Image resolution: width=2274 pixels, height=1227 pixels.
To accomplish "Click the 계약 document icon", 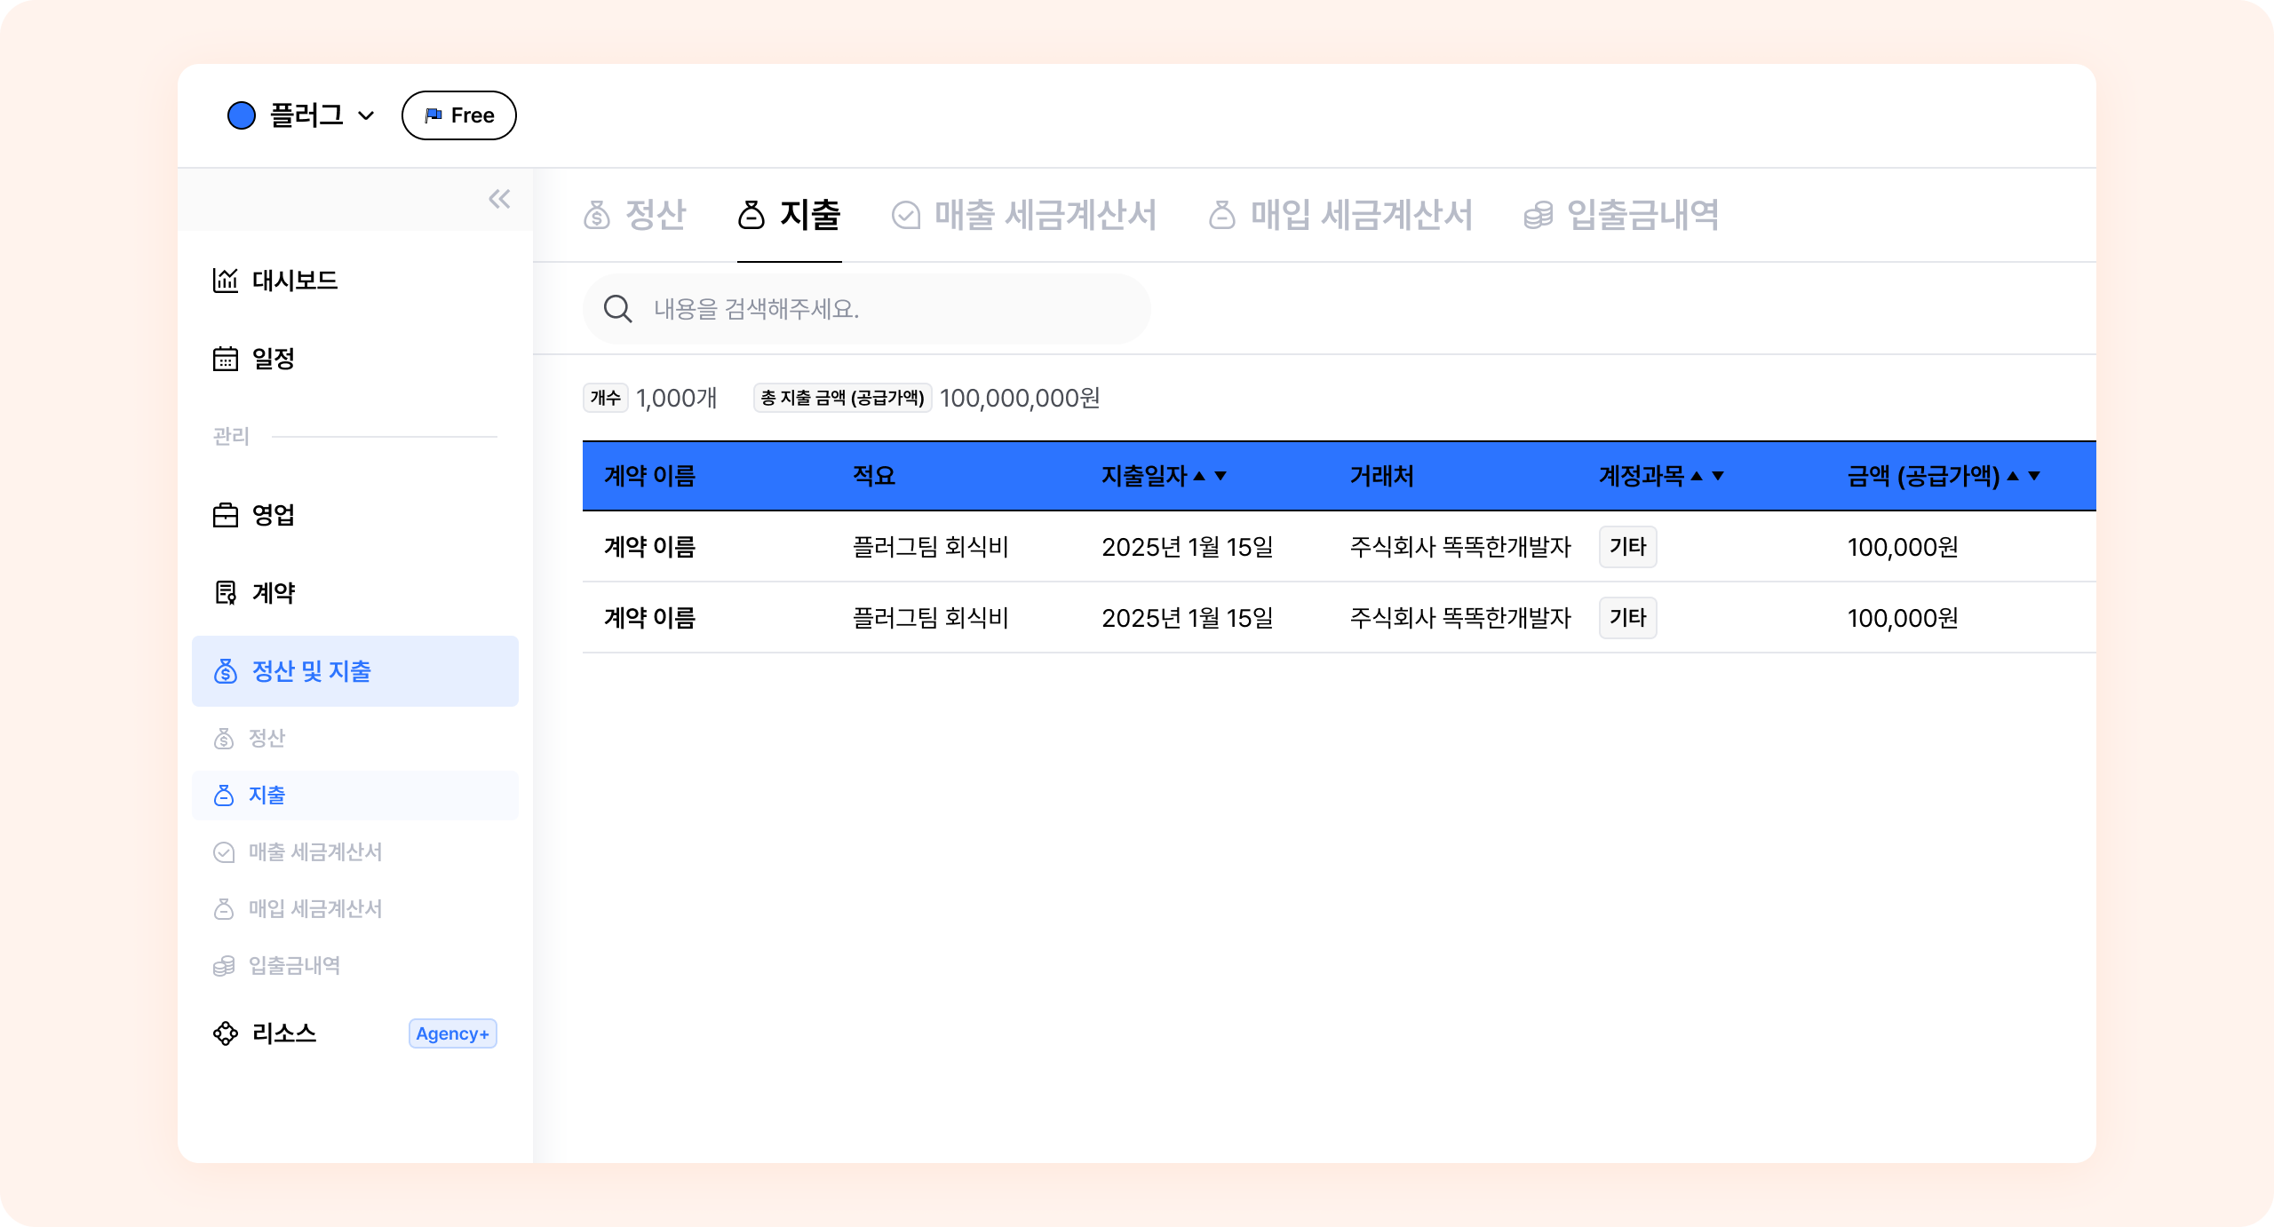I will [226, 592].
